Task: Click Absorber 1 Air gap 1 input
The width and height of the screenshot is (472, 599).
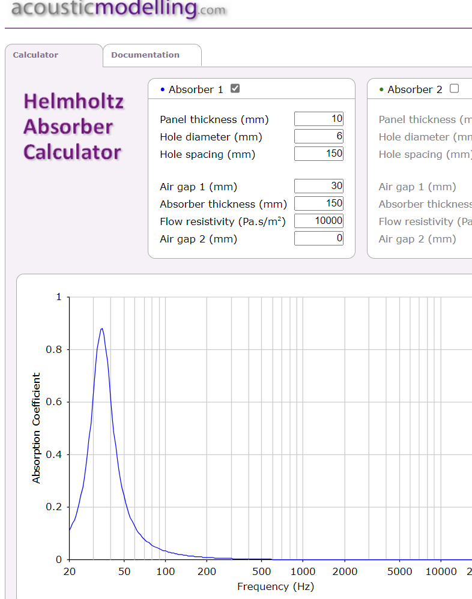Action: 318,186
